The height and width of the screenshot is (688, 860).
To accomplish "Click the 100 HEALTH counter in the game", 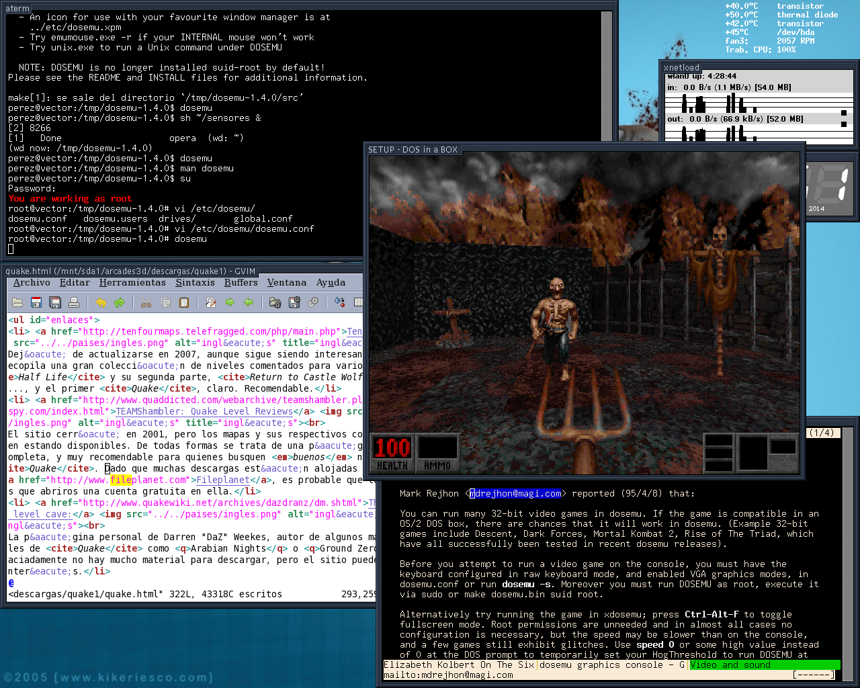I will tap(392, 452).
